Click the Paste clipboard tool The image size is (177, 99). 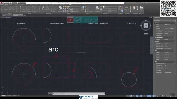coord(134,8)
